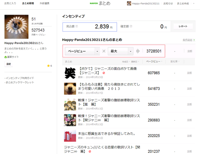The height and width of the screenshot is (154, 200).
Task: Select the まとめ管理 tab in header
Action: (28, 3)
